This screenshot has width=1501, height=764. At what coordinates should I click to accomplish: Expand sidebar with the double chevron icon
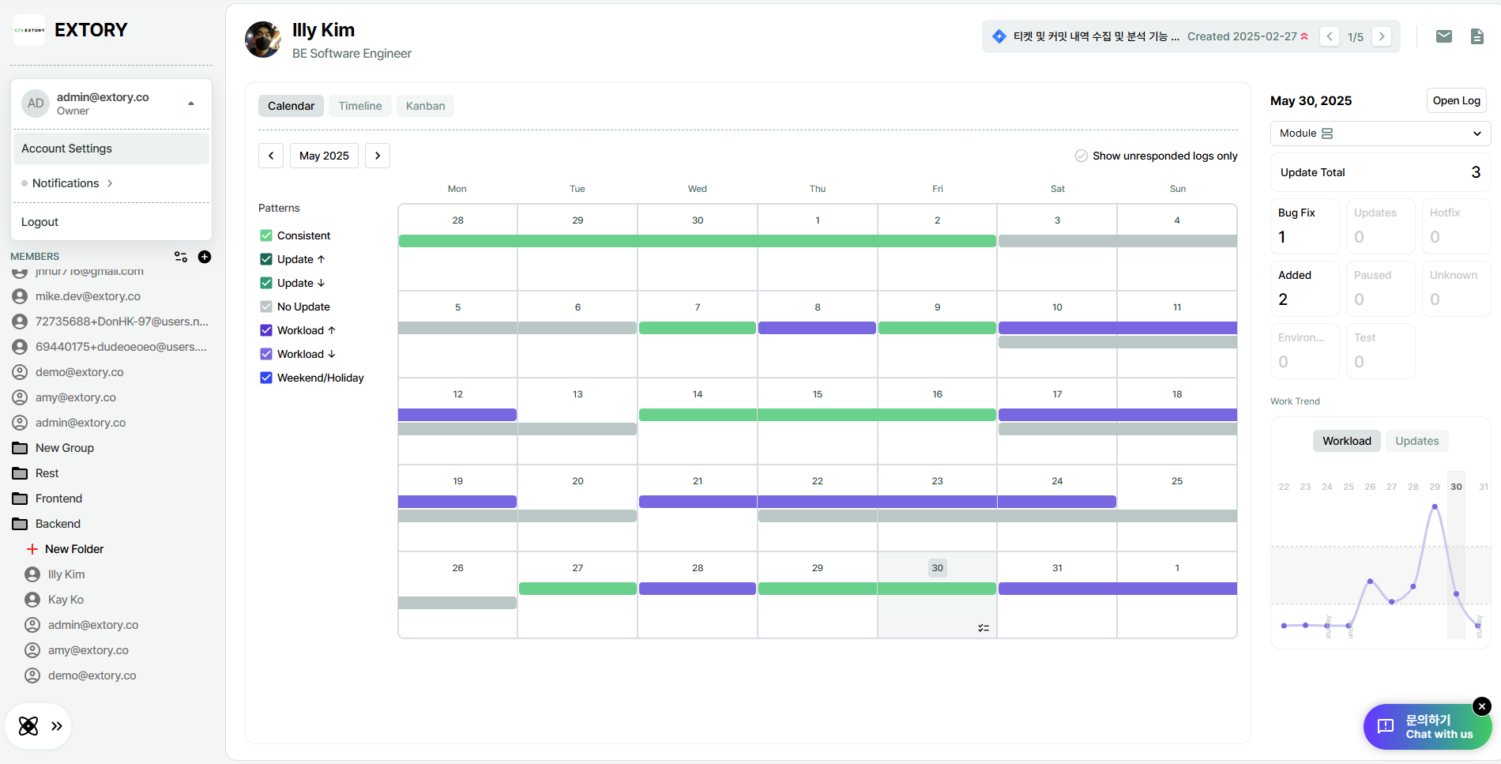57,726
